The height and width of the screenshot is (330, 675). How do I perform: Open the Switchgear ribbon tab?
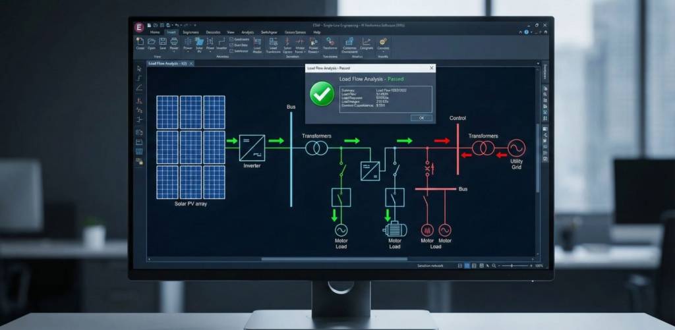[x=270, y=32]
